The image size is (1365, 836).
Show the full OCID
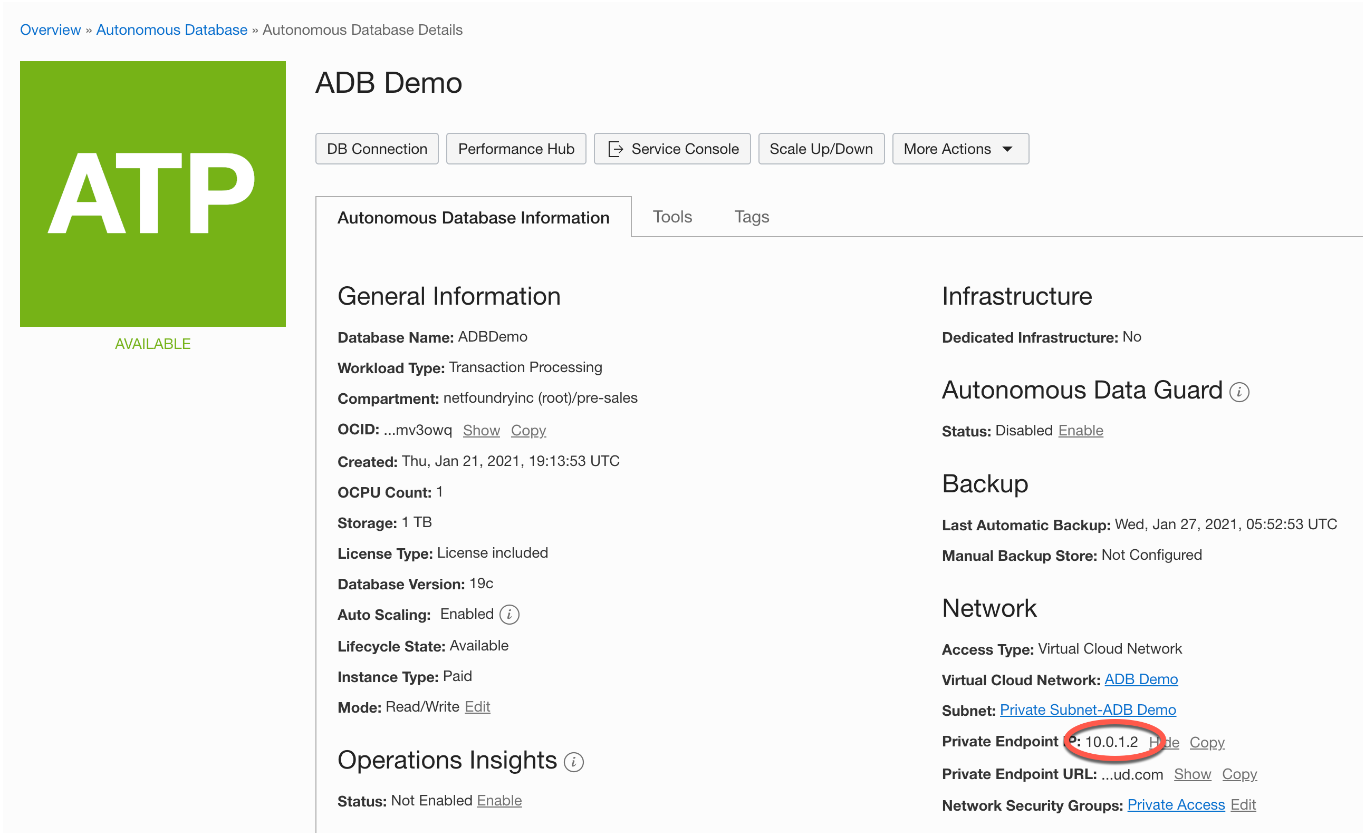click(x=482, y=431)
